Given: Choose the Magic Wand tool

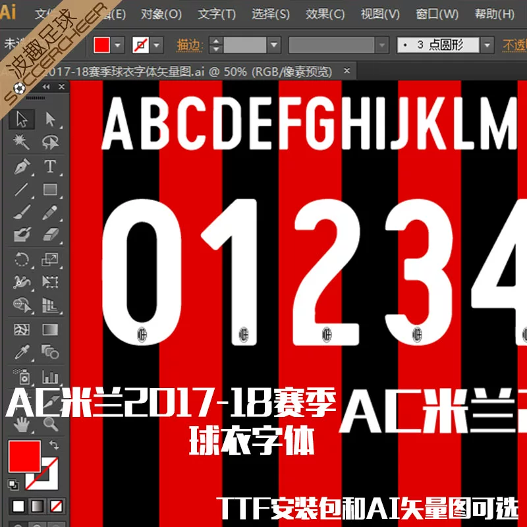Looking at the screenshot, I should (x=22, y=142).
